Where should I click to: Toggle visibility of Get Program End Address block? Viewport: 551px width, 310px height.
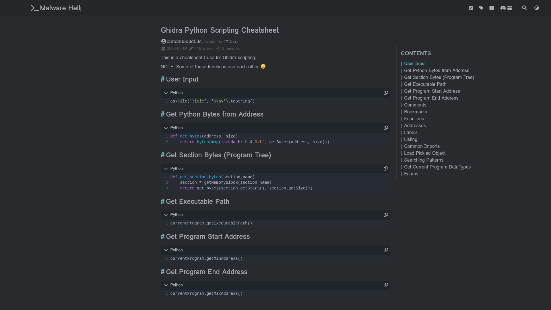click(166, 285)
